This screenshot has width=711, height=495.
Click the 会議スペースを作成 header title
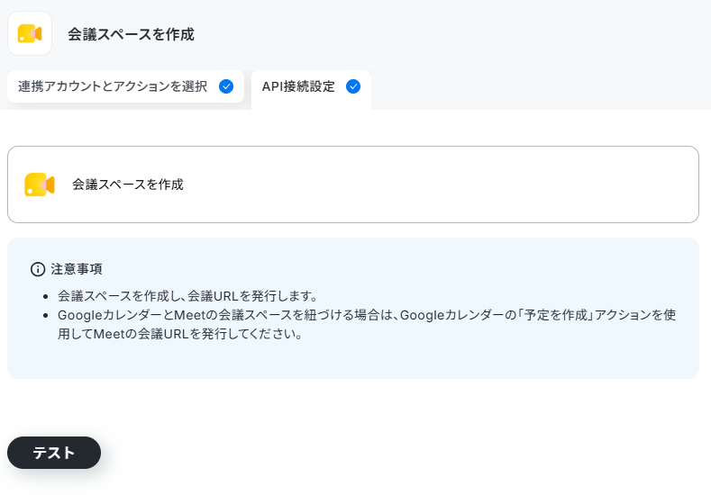tap(131, 34)
